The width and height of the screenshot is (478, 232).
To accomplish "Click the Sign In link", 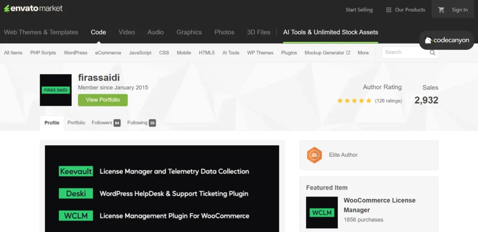I will (x=459, y=10).
